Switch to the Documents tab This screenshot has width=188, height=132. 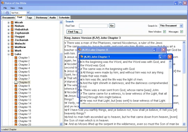8,18
